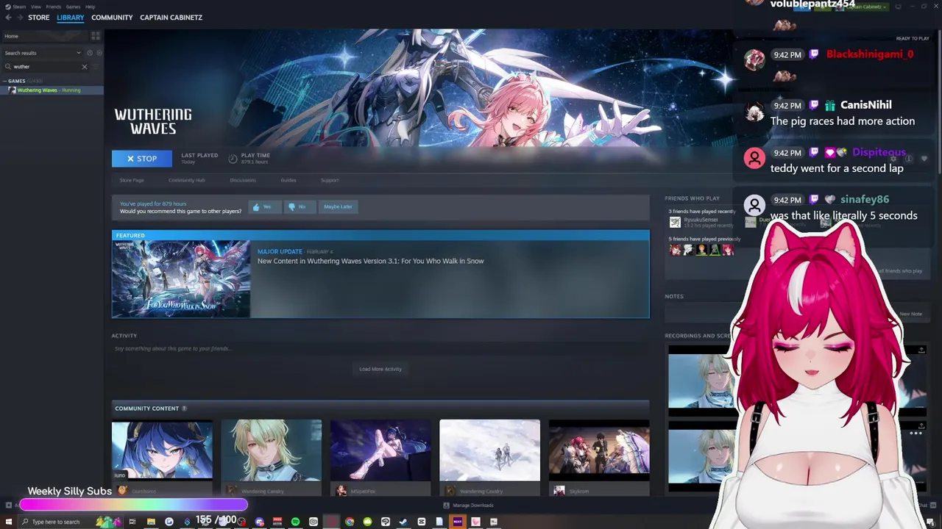This screenshot has width=942, height=529.
Task: Open the Discussions link
Action: click(x=243, y=180)
